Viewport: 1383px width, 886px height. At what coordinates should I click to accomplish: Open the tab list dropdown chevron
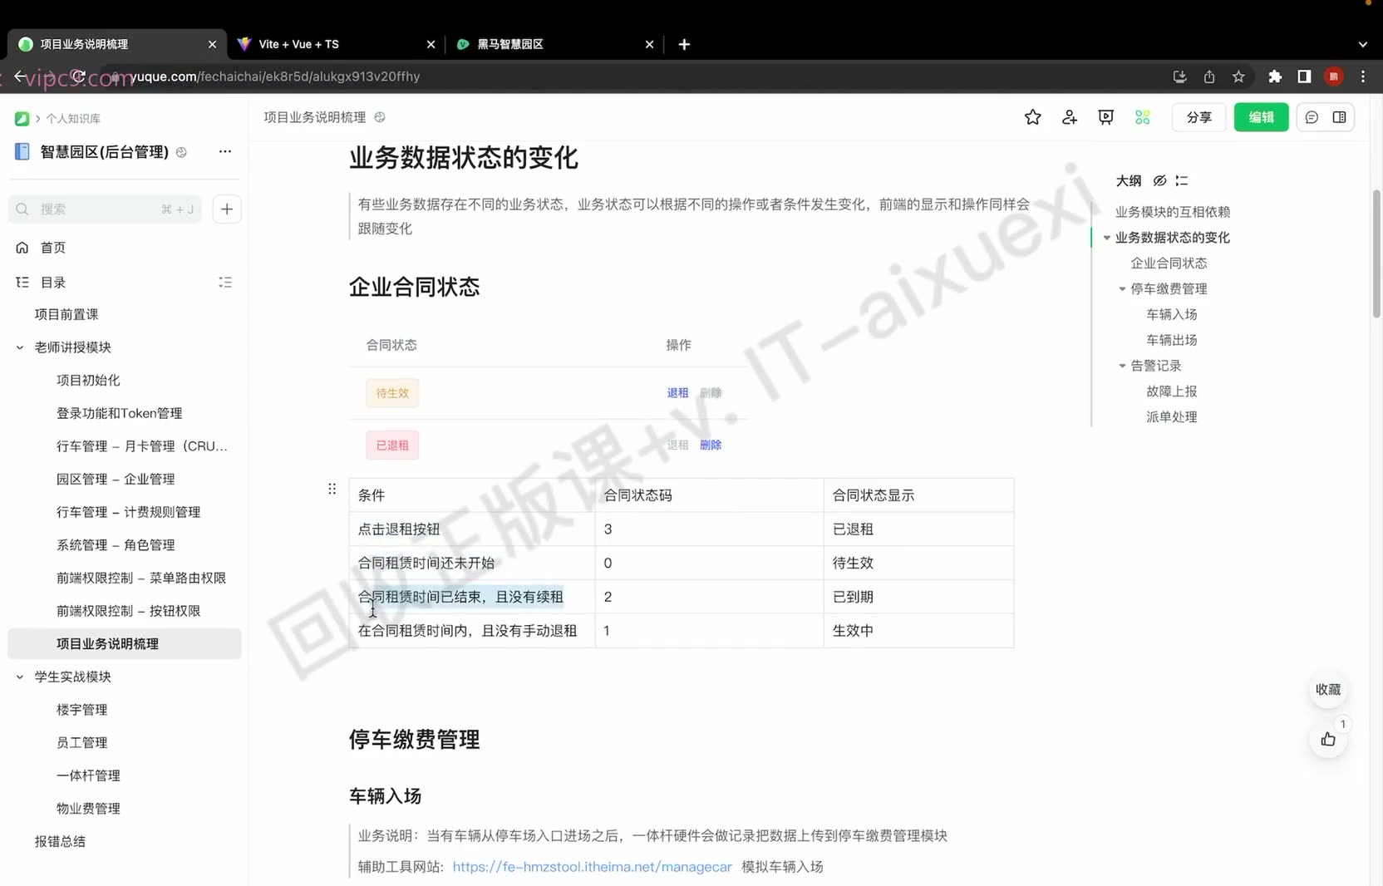(x=1362, y=44)
